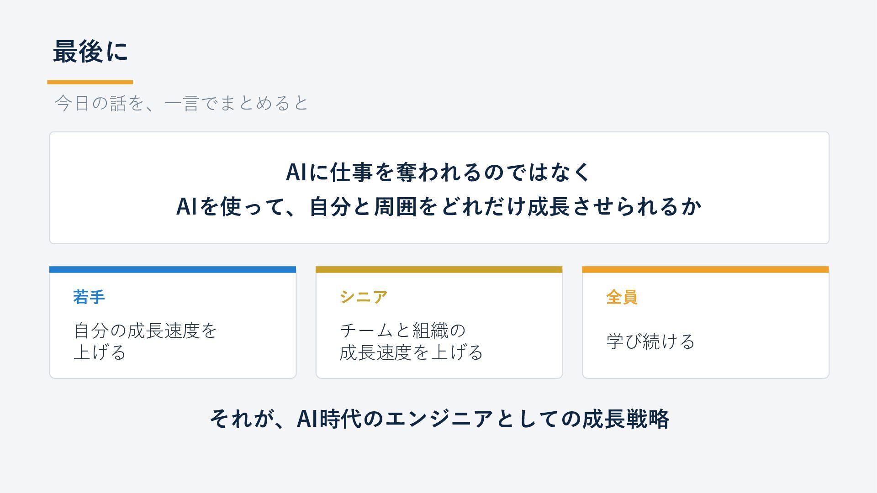The height and width of the screenshot is (493, 877).
Task: Select the 若手 card heading
Action: coord(89,297)
